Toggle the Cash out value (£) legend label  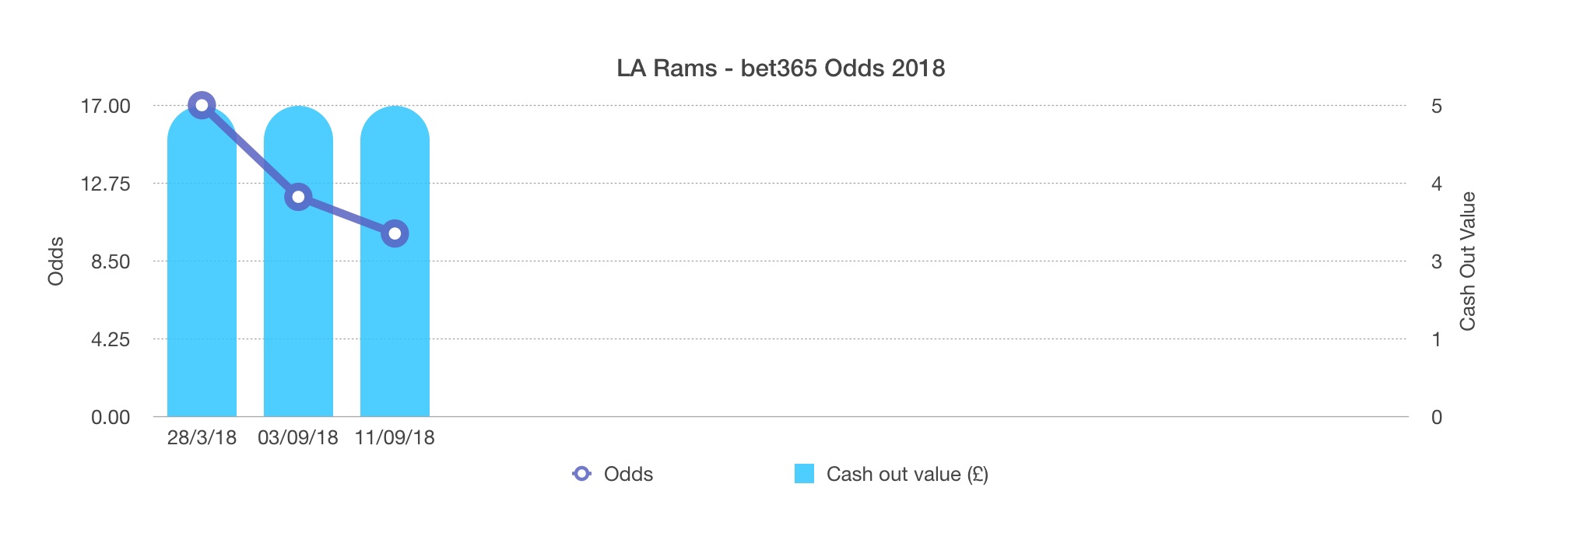[907, 474]
